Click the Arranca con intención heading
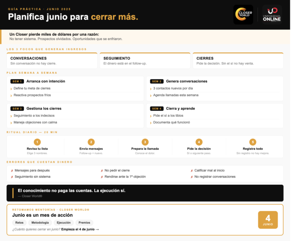Screen dimensions: 291x241 tap(46, 81)
